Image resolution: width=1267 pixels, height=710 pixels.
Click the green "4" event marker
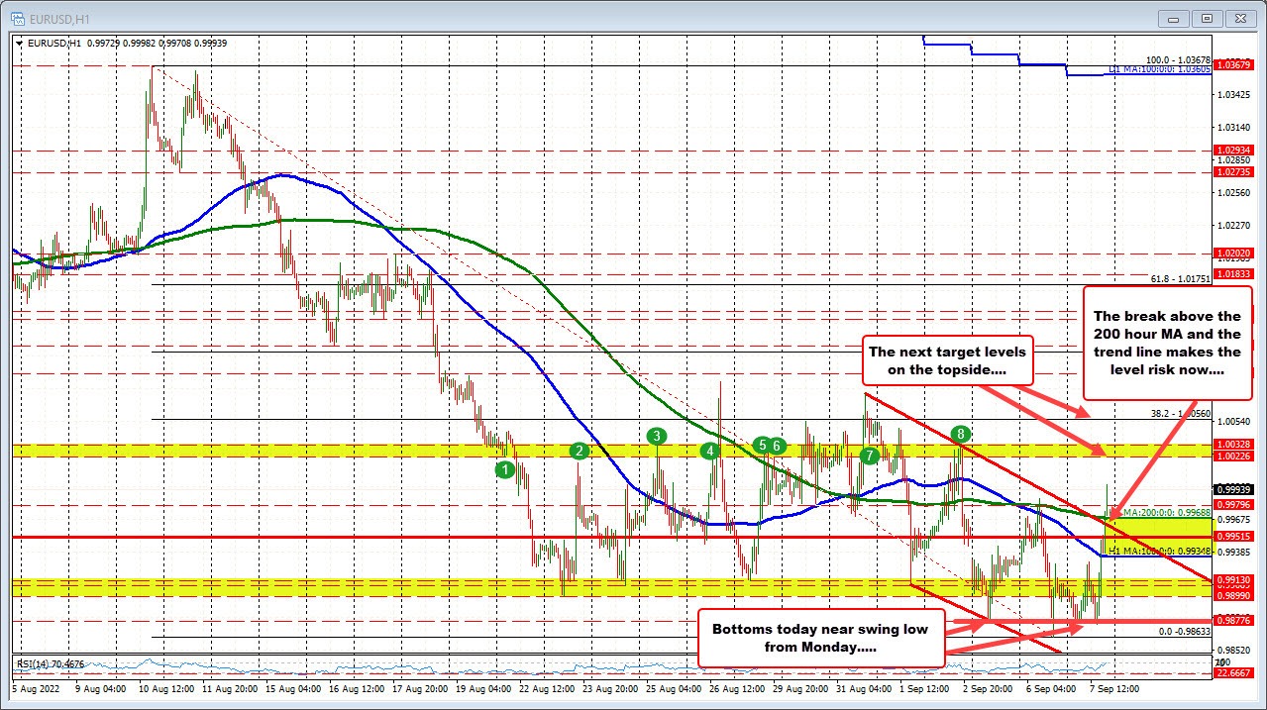point(709,451)
